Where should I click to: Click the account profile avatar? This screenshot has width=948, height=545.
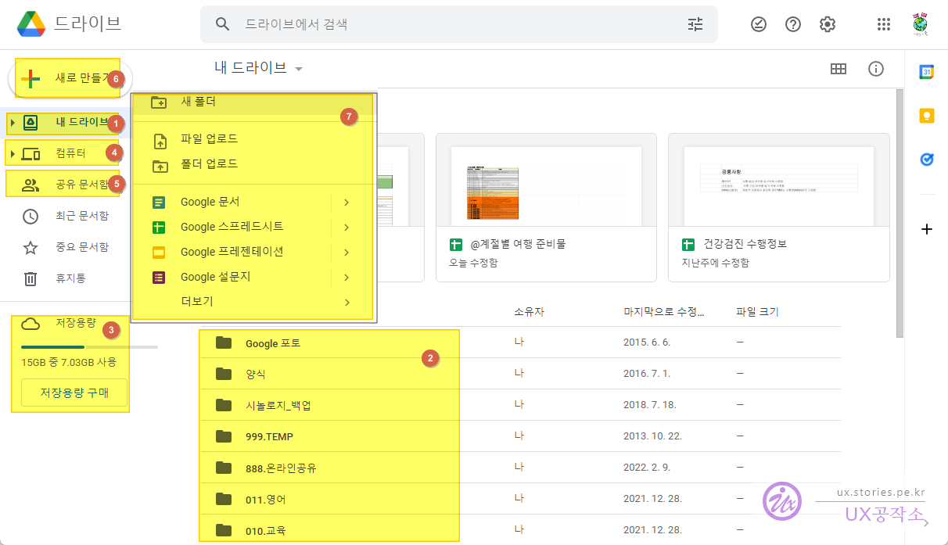point(921,24)
